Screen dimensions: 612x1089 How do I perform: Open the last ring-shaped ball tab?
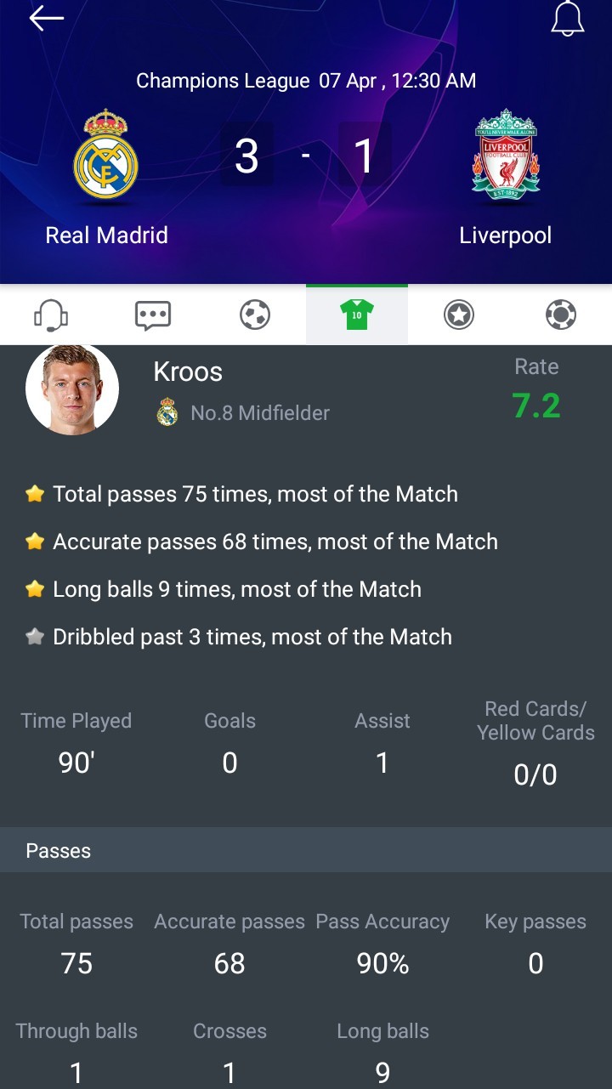[x=561, y=315]
